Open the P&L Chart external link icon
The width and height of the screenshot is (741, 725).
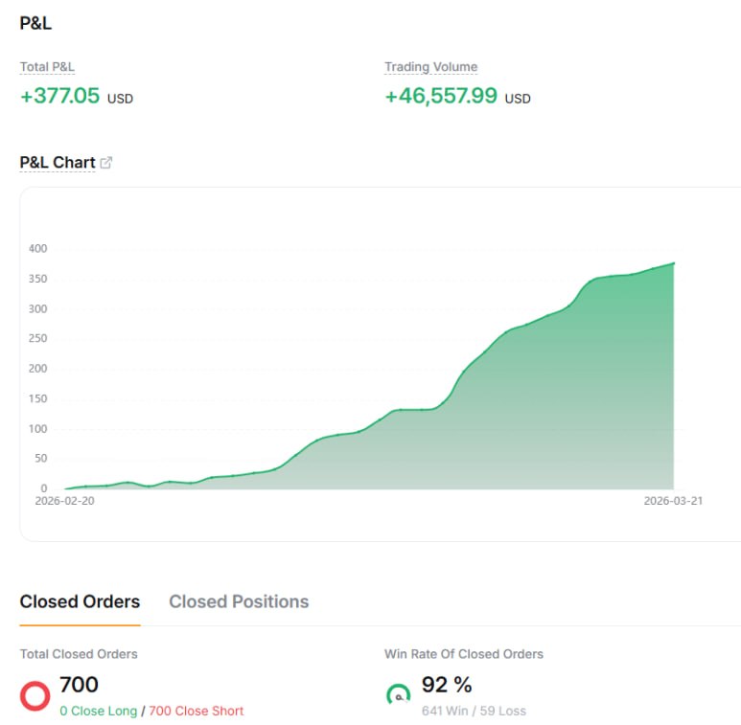pyautogui.click(x=106, y=163)
